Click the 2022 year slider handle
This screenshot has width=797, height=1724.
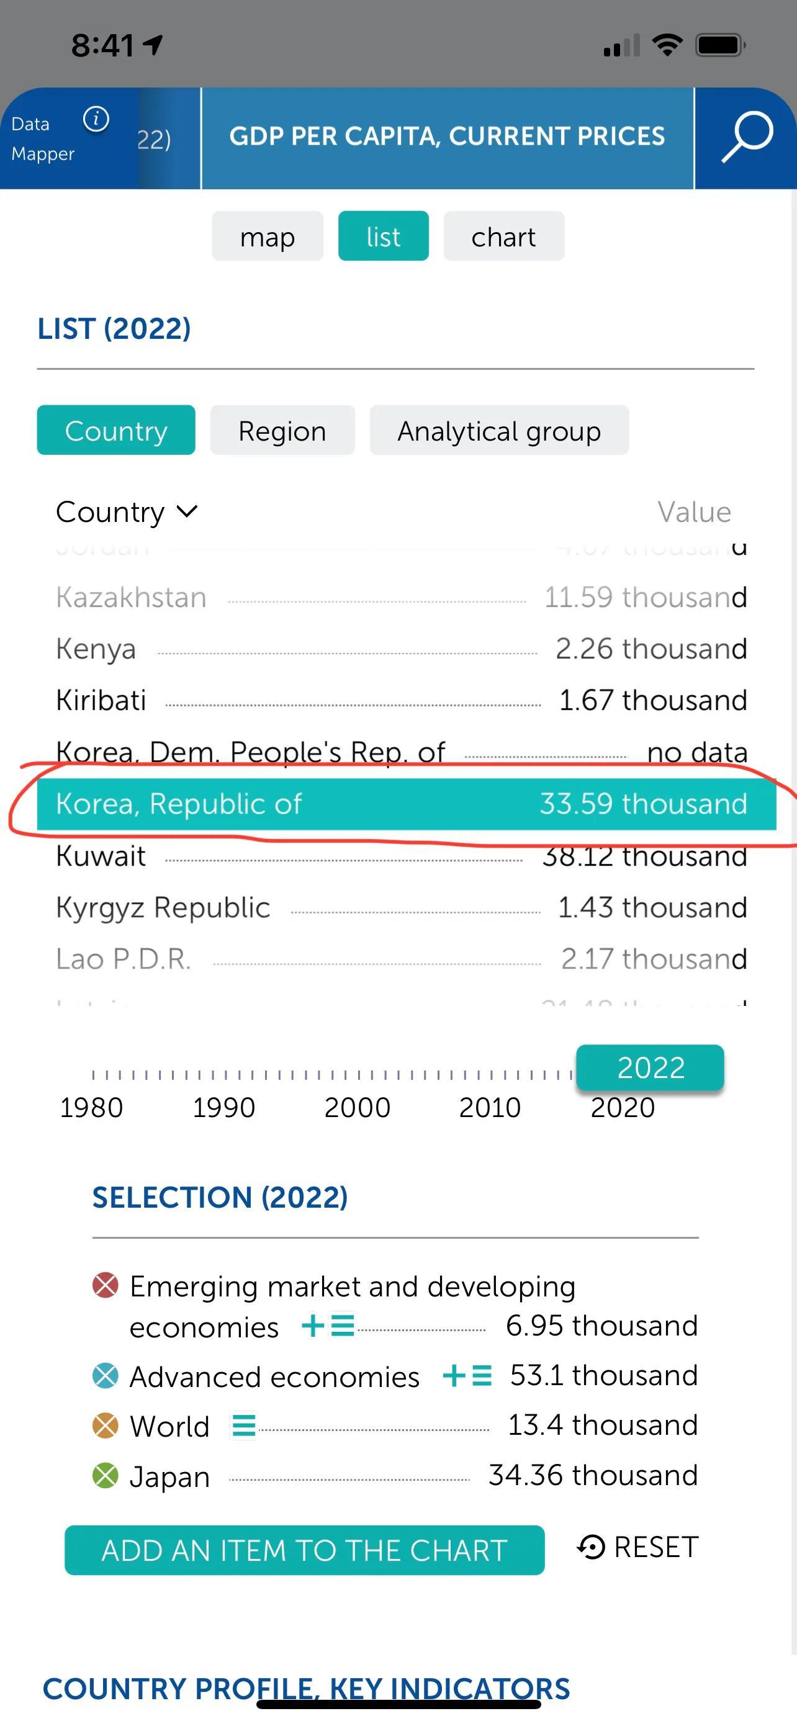[651, 1067]
